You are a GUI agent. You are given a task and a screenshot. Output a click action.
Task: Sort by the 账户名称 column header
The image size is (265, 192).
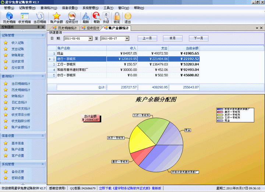(81, 48)
